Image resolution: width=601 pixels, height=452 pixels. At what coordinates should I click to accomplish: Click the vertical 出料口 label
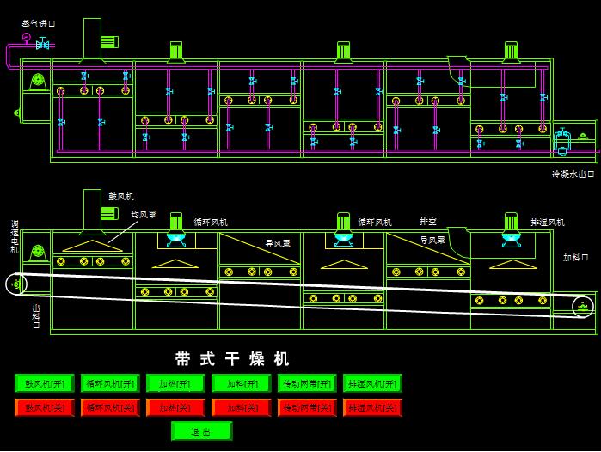pos(36,316)
